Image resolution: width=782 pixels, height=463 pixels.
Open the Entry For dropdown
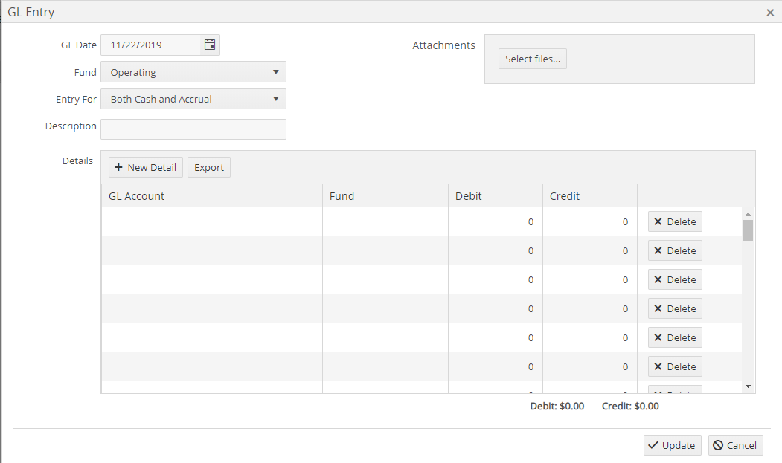point(193,99)
